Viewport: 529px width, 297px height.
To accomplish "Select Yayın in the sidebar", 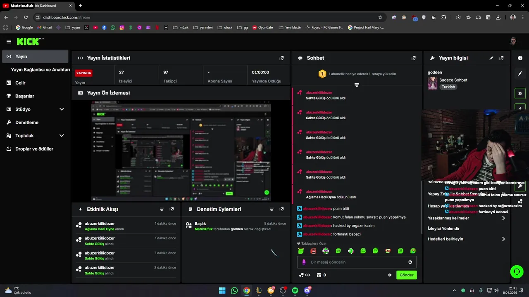I will [35, 57].
